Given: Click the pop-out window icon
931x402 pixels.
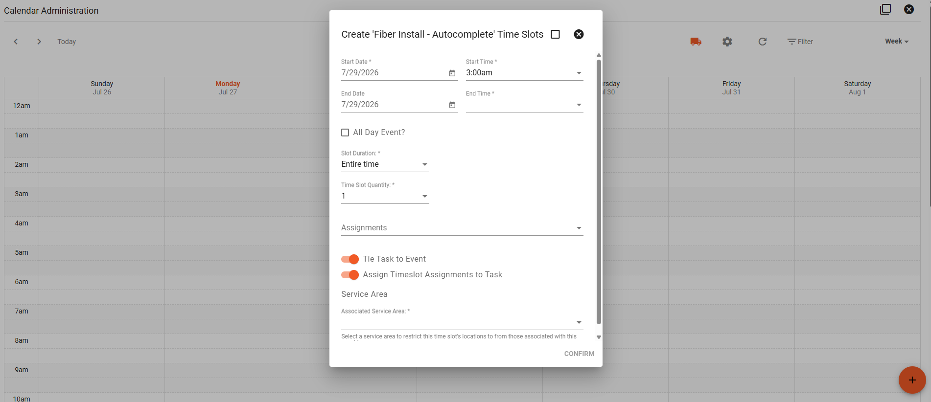Looking at the screenshot, I should coord(885,9).
